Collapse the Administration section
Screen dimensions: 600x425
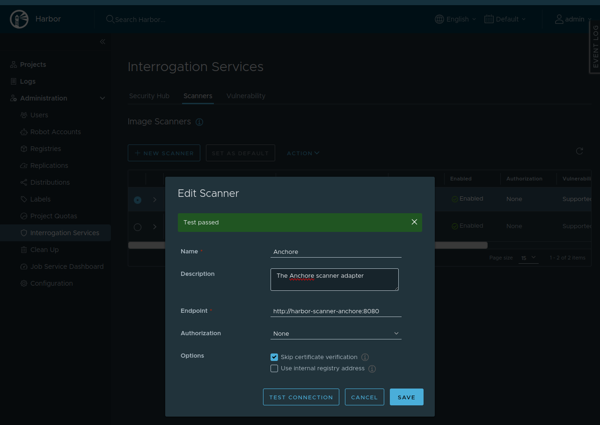pyautogui.click(x=102, y=98)
